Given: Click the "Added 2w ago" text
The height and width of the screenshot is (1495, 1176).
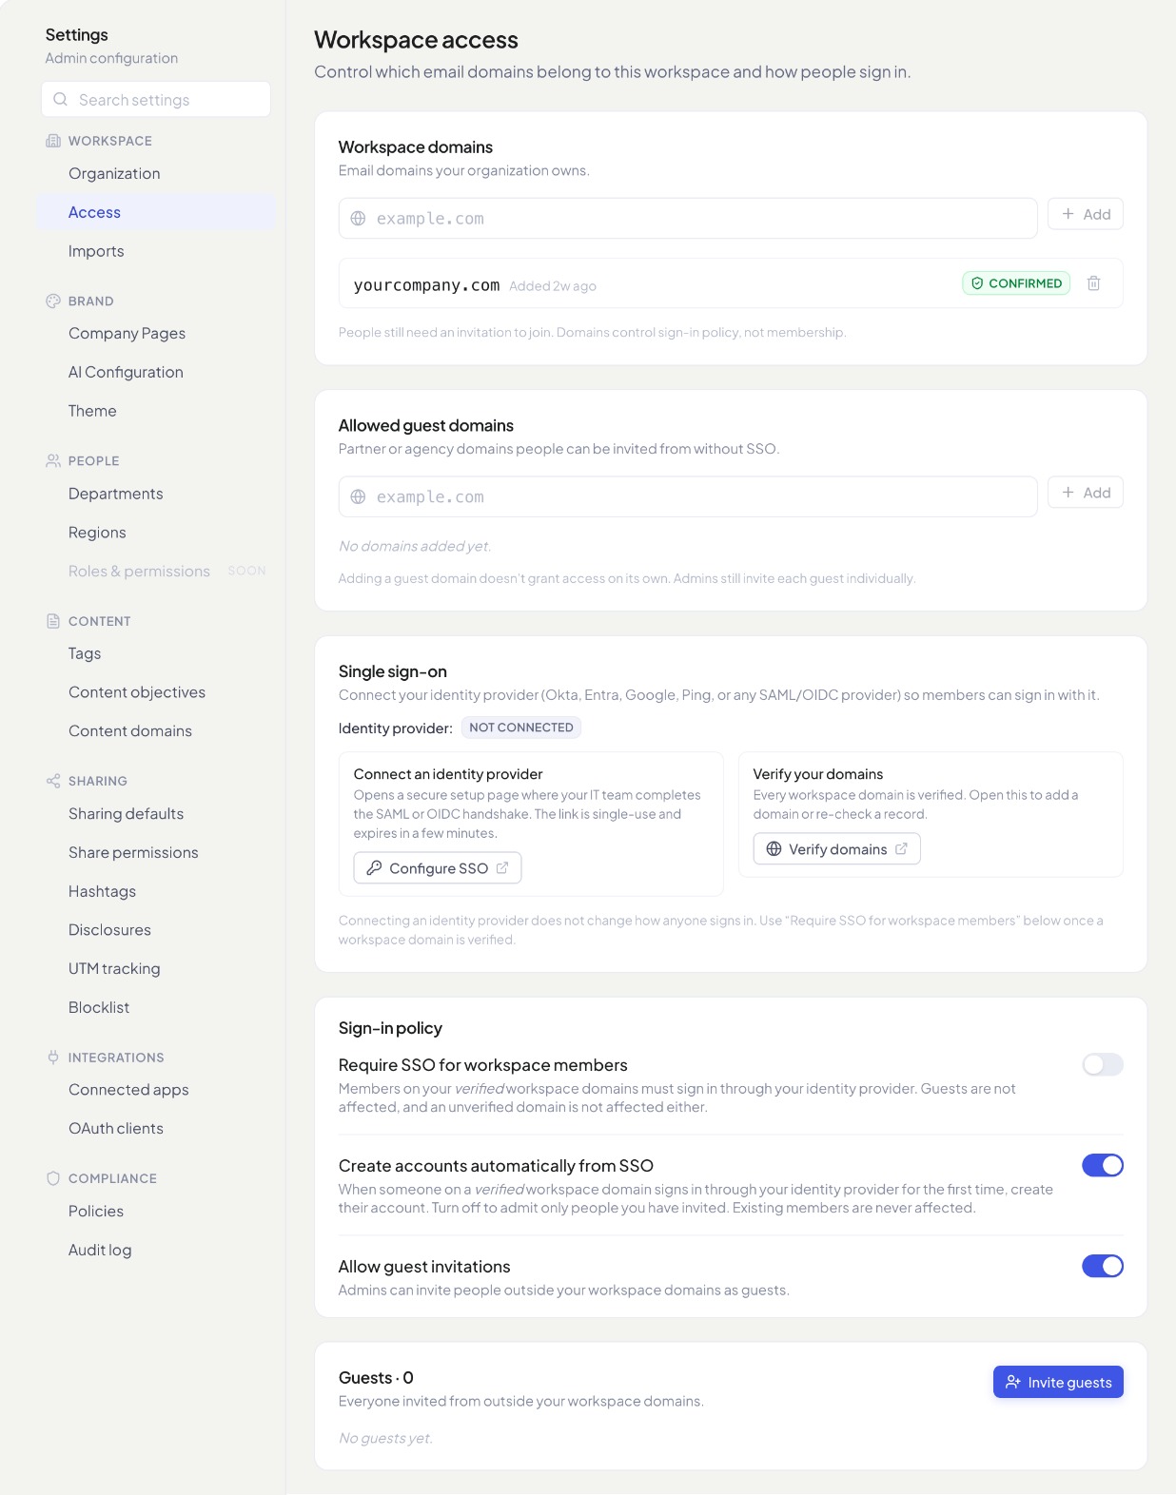Looking at the screenshot, I should tap(553, 286).
